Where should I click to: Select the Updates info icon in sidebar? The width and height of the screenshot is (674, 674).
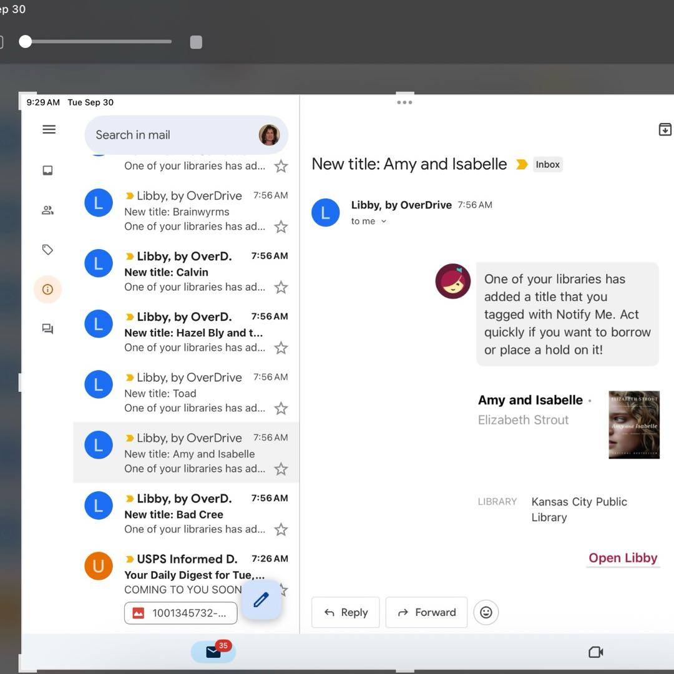pos(47,290)
